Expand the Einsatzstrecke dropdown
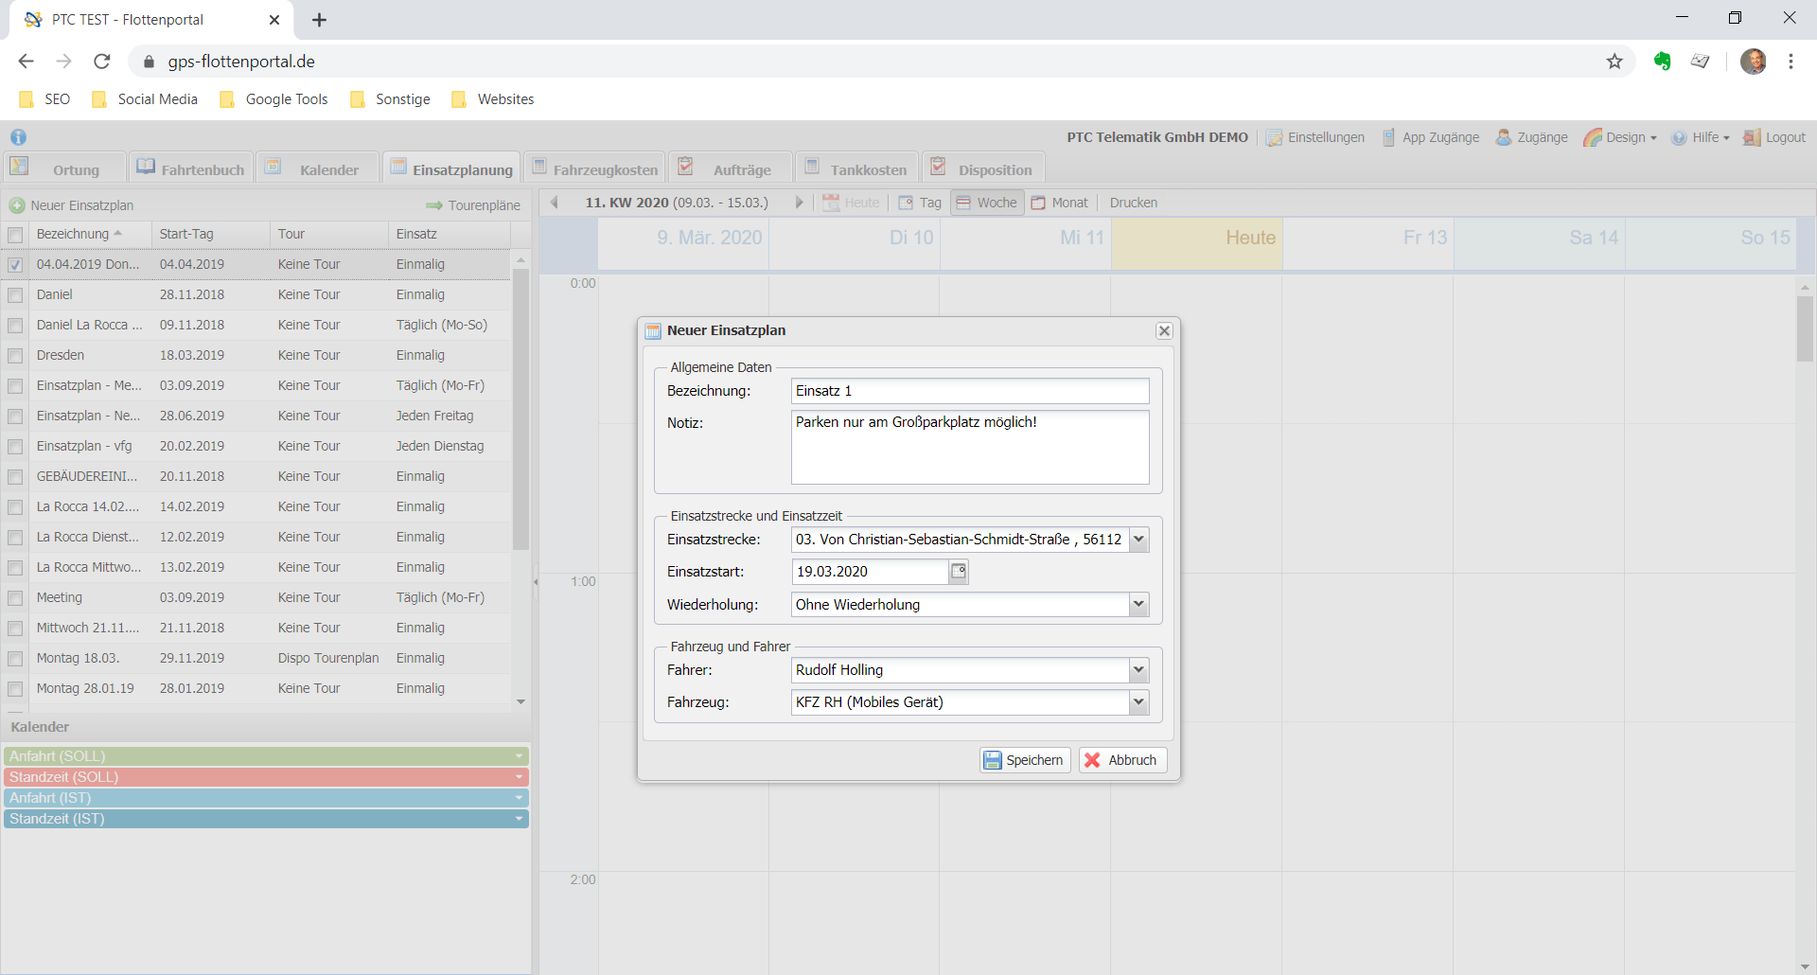 coord(1138,540)
